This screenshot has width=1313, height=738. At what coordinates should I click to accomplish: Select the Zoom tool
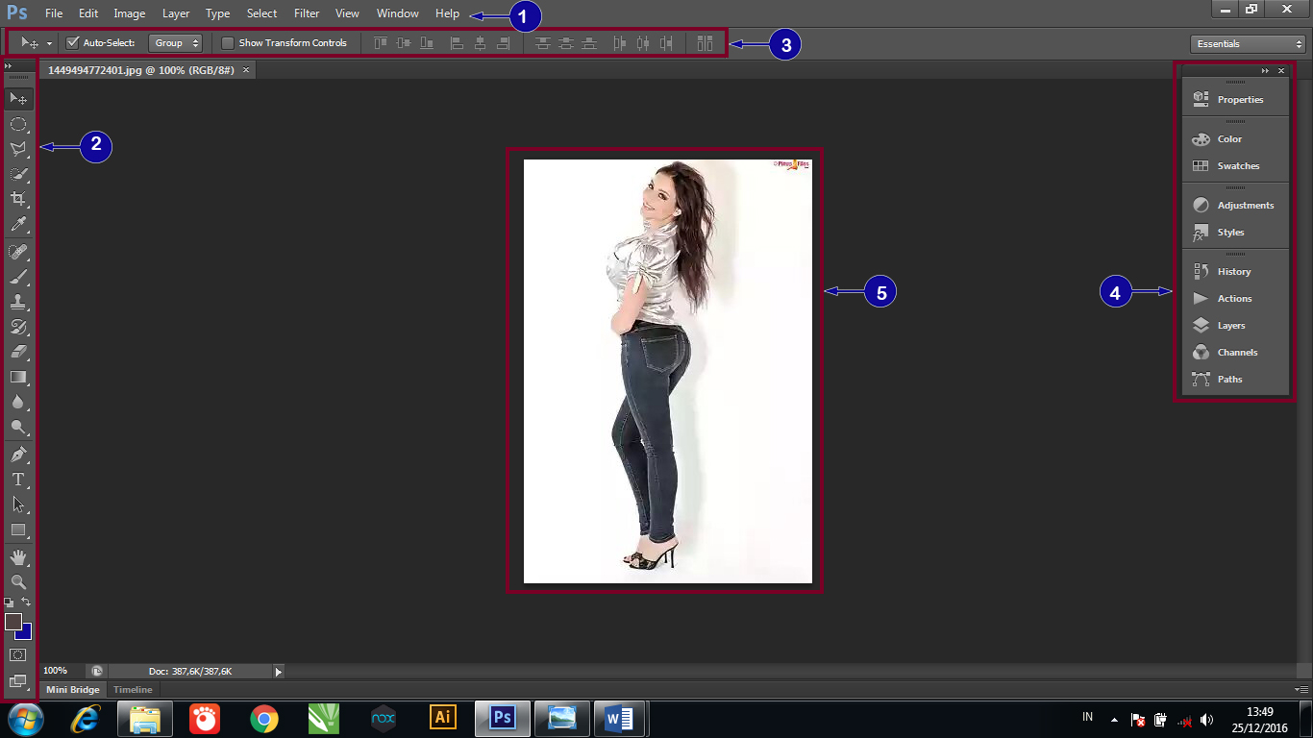pos(17,581)
